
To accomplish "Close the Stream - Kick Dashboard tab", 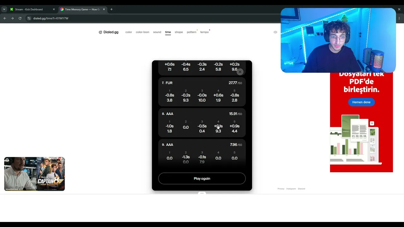I will pos(54,9).
